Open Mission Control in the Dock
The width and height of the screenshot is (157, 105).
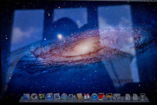tap(42, 96)
